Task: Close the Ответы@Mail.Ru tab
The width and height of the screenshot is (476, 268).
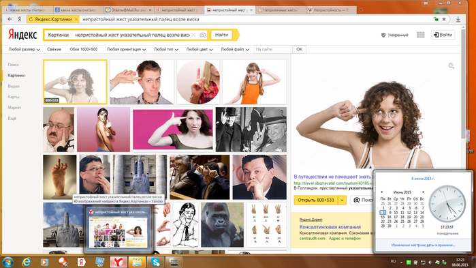Action: pyautogui.click(x=150, y=10)
